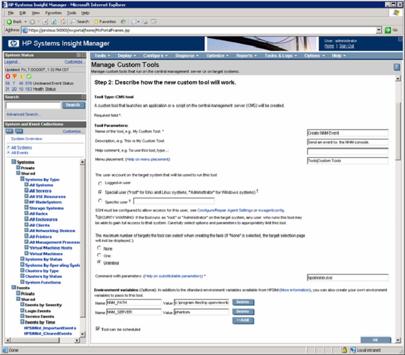
Task: Click the Local intranet zone icon
Action: coord(353,350)
